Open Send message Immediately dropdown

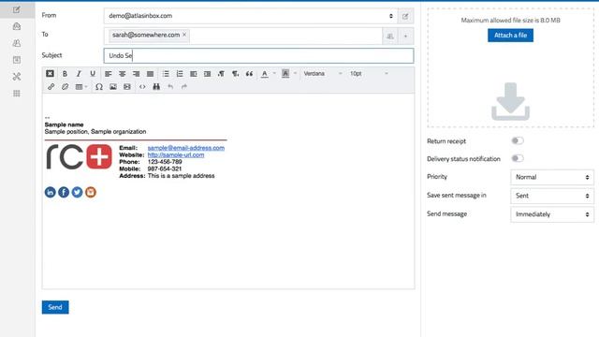point(552,214)
